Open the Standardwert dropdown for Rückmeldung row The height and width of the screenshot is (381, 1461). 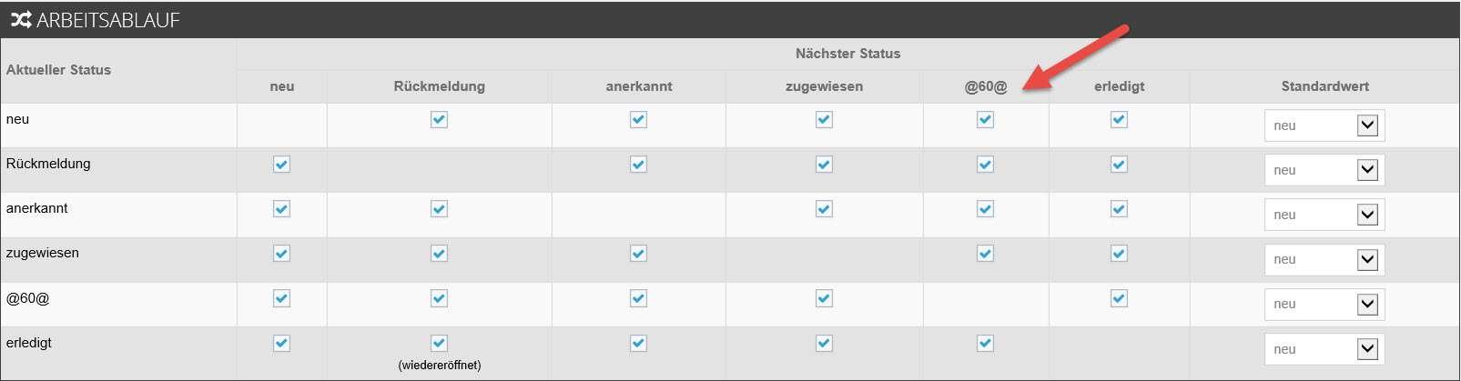[1324, 170]
